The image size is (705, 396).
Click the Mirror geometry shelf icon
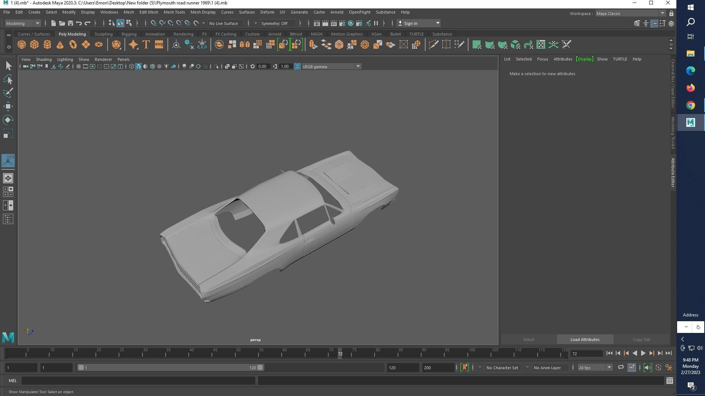pos(245,45)
